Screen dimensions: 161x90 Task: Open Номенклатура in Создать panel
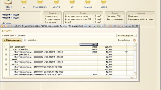tap(51, 16)
